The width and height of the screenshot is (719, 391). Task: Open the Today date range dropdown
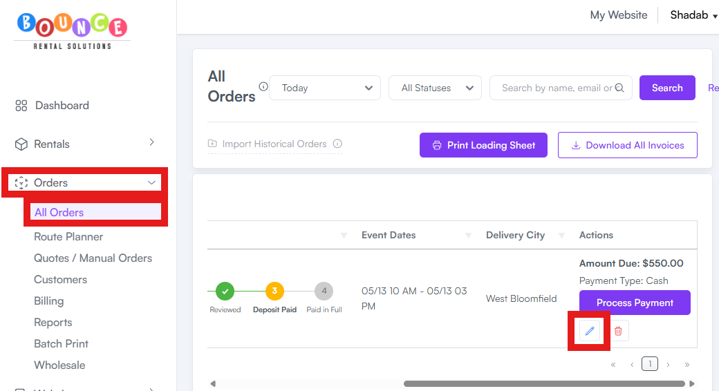click(325, 88)
